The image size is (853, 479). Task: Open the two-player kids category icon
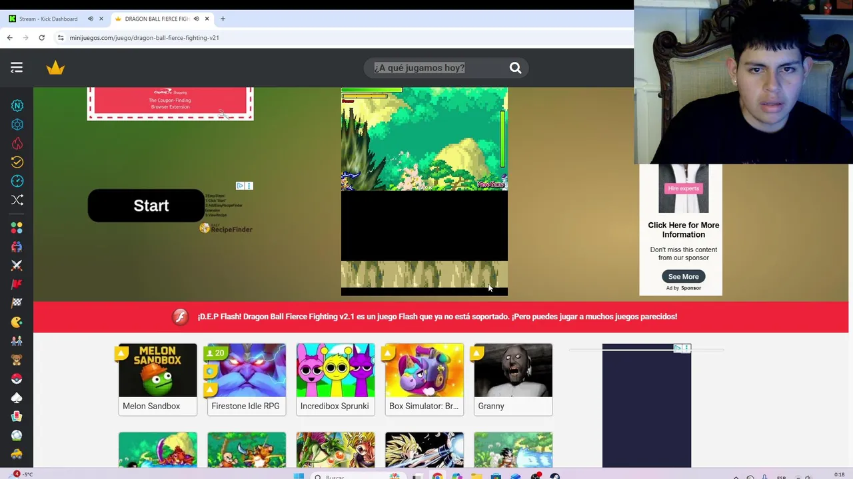pyautogui.click(x=17, y=341)
